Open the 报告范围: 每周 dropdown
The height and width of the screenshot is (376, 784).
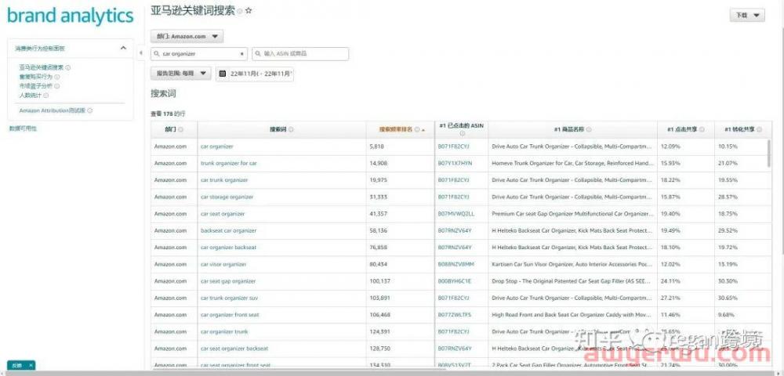[x=181, y=74]
